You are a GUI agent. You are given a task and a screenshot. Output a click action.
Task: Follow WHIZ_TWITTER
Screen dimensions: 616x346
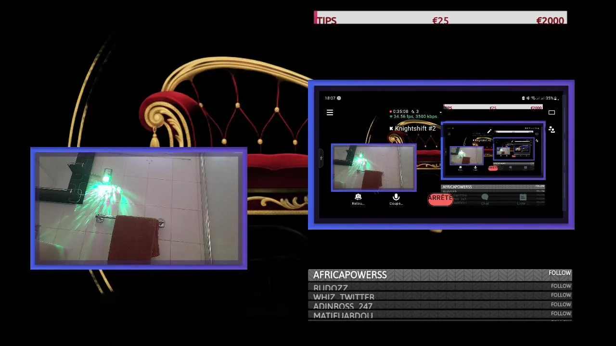click(x=561, y=295)
